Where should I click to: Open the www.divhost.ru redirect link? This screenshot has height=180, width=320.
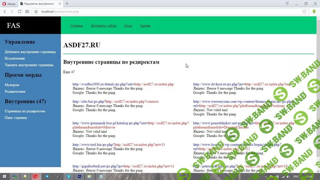tap(242, 84)
